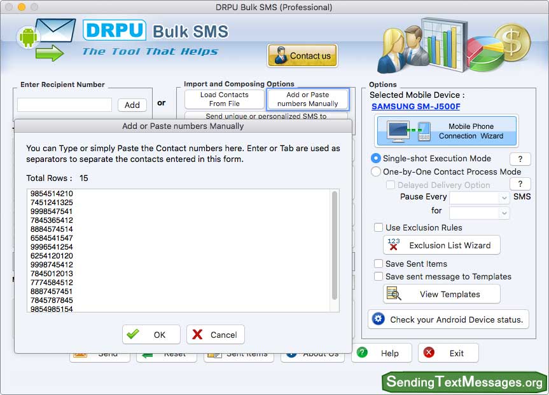Select number 7845012013 in the list
Viewport: 549px width, 395px height.
(52, 274)
